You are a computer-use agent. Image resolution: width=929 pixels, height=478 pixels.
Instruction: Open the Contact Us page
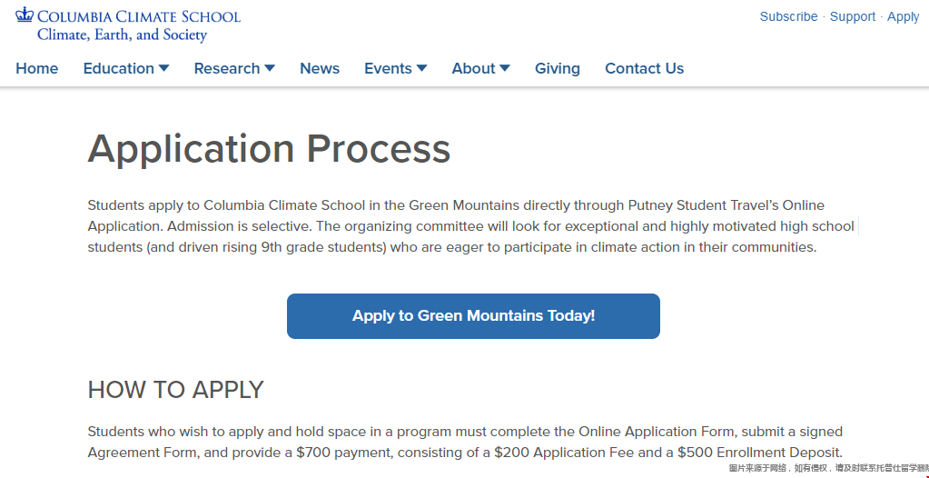[644, 68]
